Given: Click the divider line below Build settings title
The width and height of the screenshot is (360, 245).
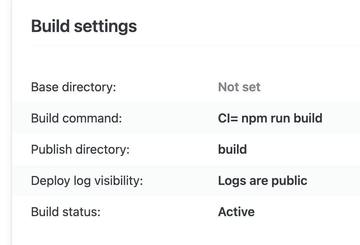Looking at the screenshot, I should (195, 46).
